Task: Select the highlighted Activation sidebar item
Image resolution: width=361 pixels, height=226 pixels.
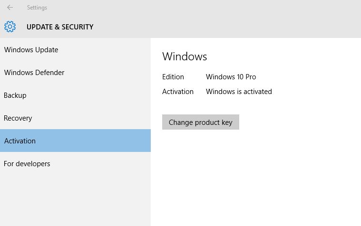Action: click(20, 141)
